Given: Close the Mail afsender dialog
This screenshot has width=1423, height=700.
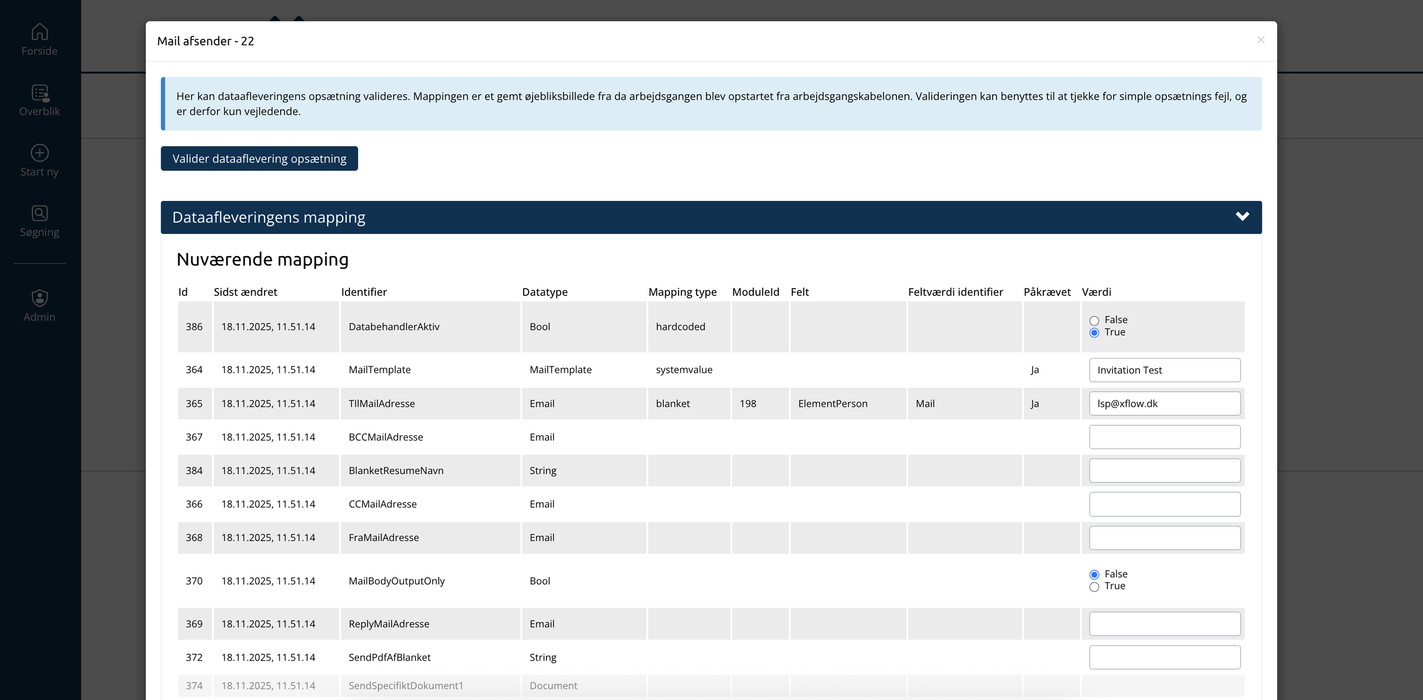Looking at the screenshot, I should [x=1260, y=40].
